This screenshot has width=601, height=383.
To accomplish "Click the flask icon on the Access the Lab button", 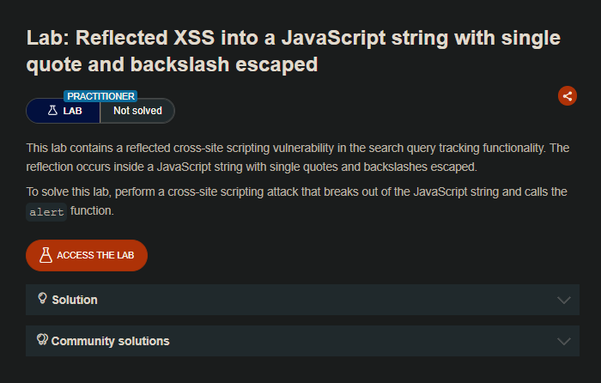I will [46, 255].
